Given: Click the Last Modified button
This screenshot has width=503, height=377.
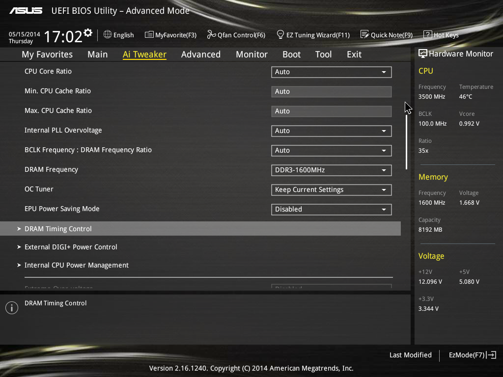Looking at the screenshot, I should tap(410, 355).
